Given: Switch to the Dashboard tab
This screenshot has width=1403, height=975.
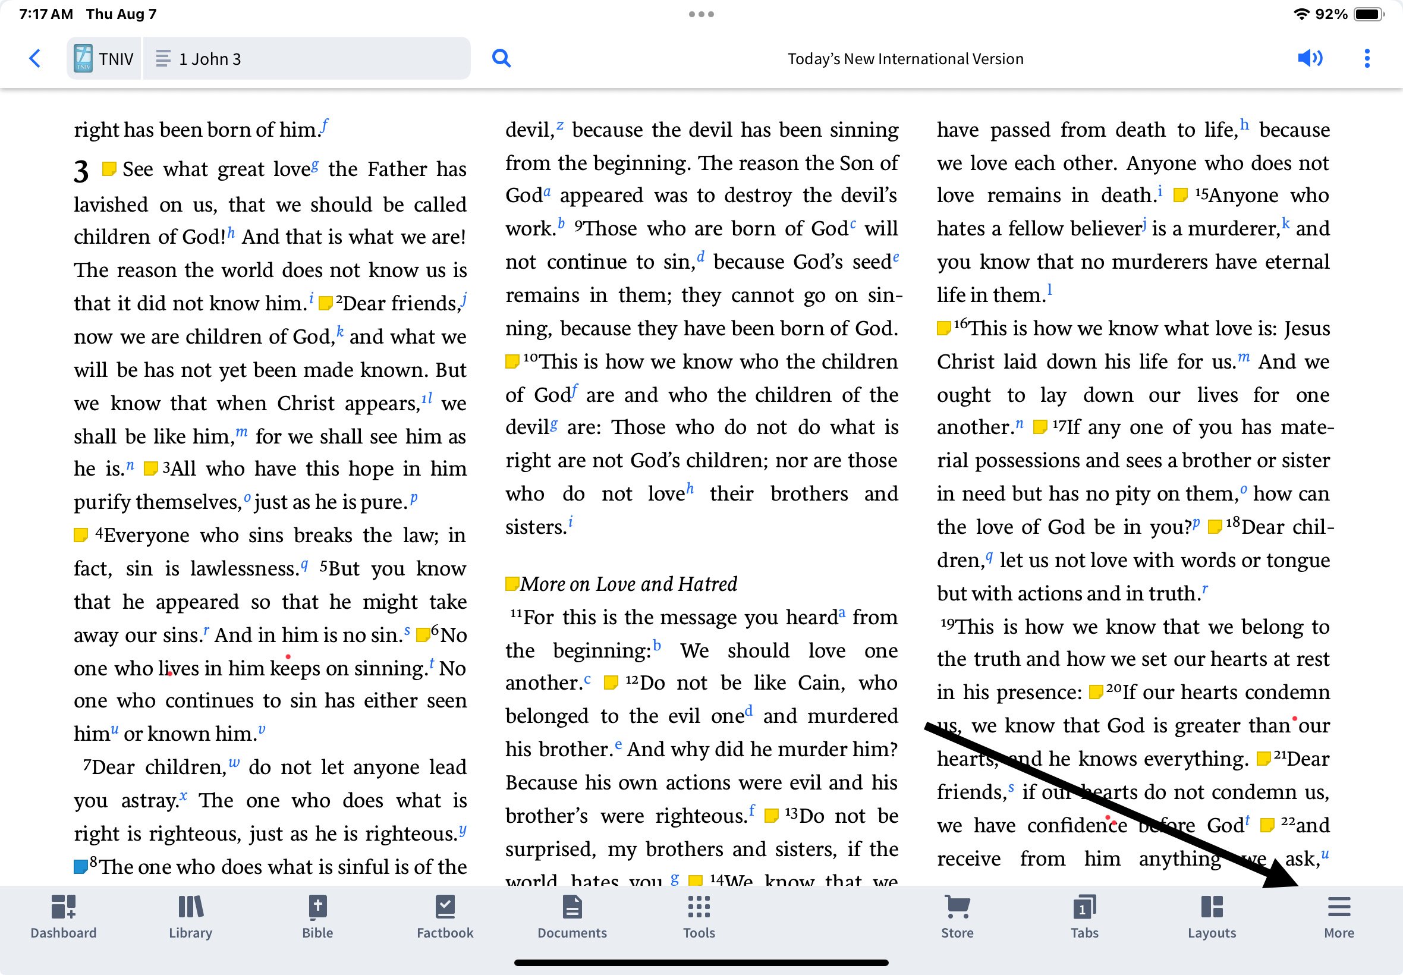Looking at the screenshot, I should tap(64, 916).
